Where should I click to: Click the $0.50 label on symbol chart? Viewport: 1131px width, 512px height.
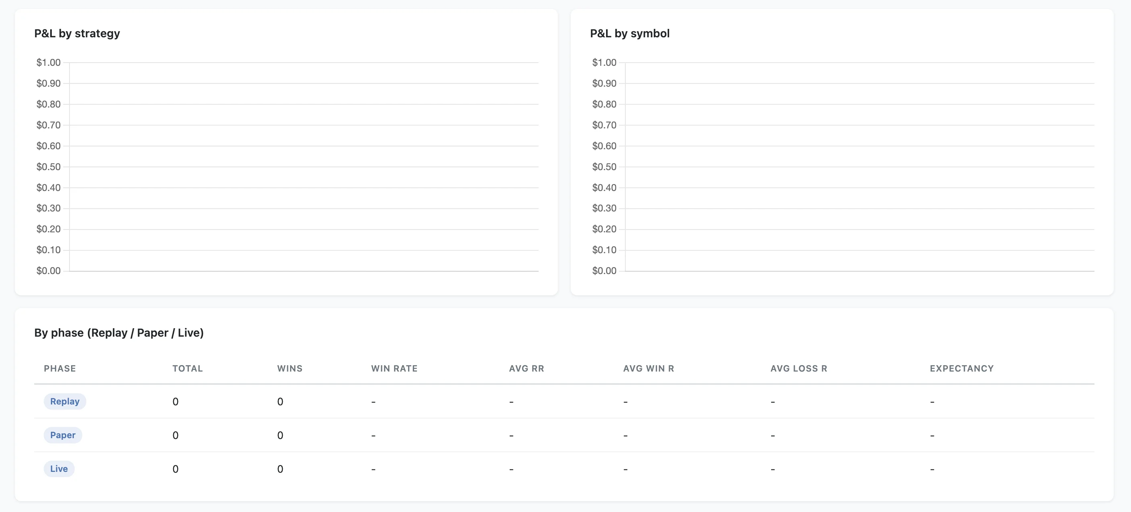pyautogui.click(x=604, y=167)
